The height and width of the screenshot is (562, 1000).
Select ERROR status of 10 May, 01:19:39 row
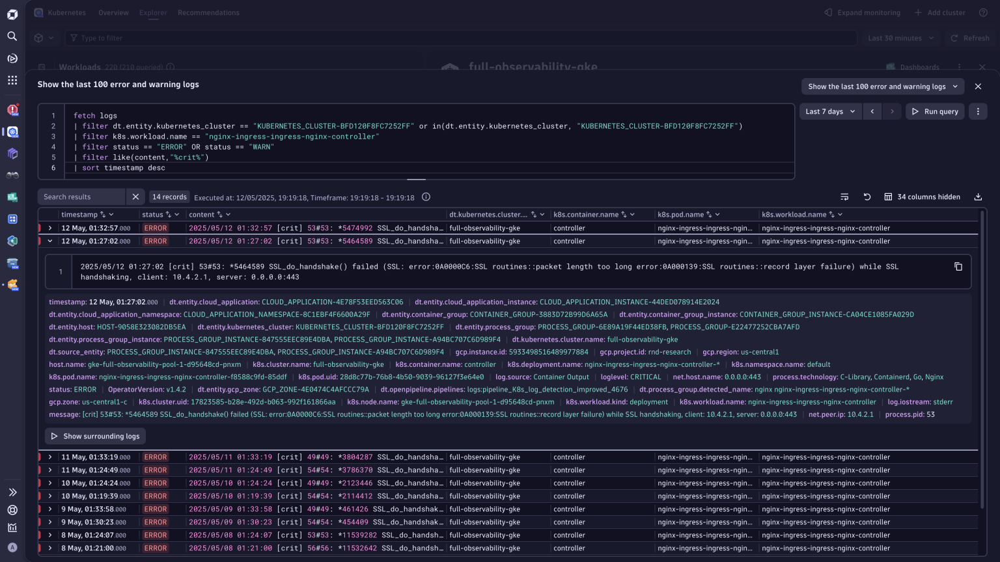click(x=156, y=496)
